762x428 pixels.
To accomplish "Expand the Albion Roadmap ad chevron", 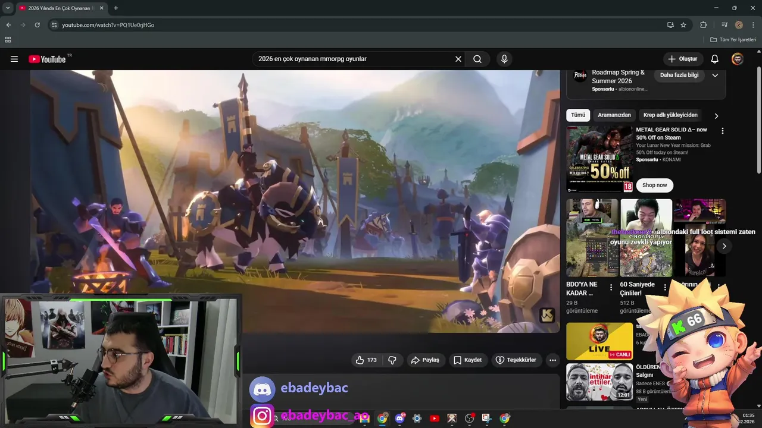I will 715,75.
